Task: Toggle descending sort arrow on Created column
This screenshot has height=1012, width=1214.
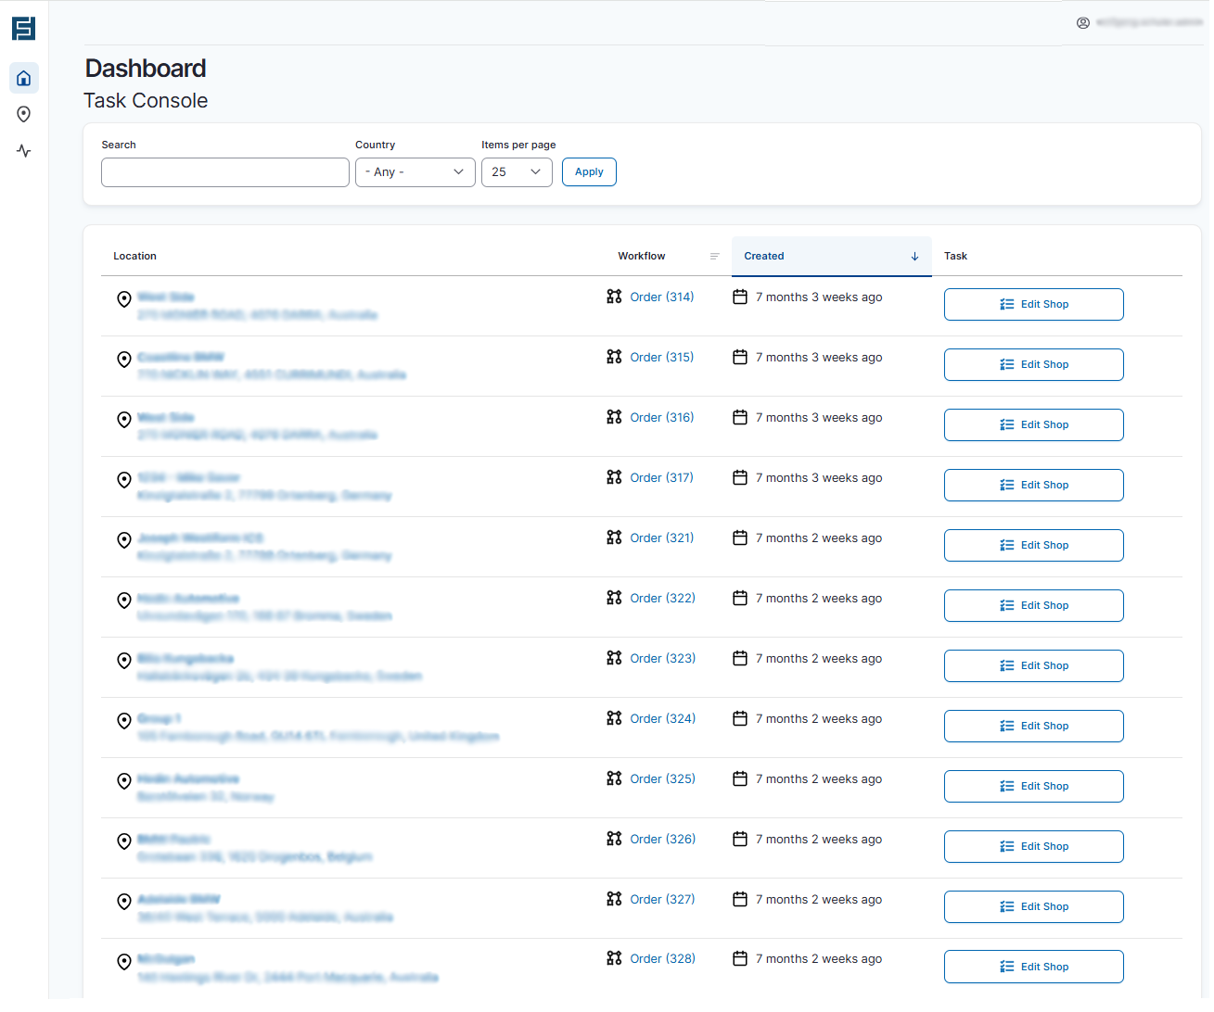Action: coord(914,256)
